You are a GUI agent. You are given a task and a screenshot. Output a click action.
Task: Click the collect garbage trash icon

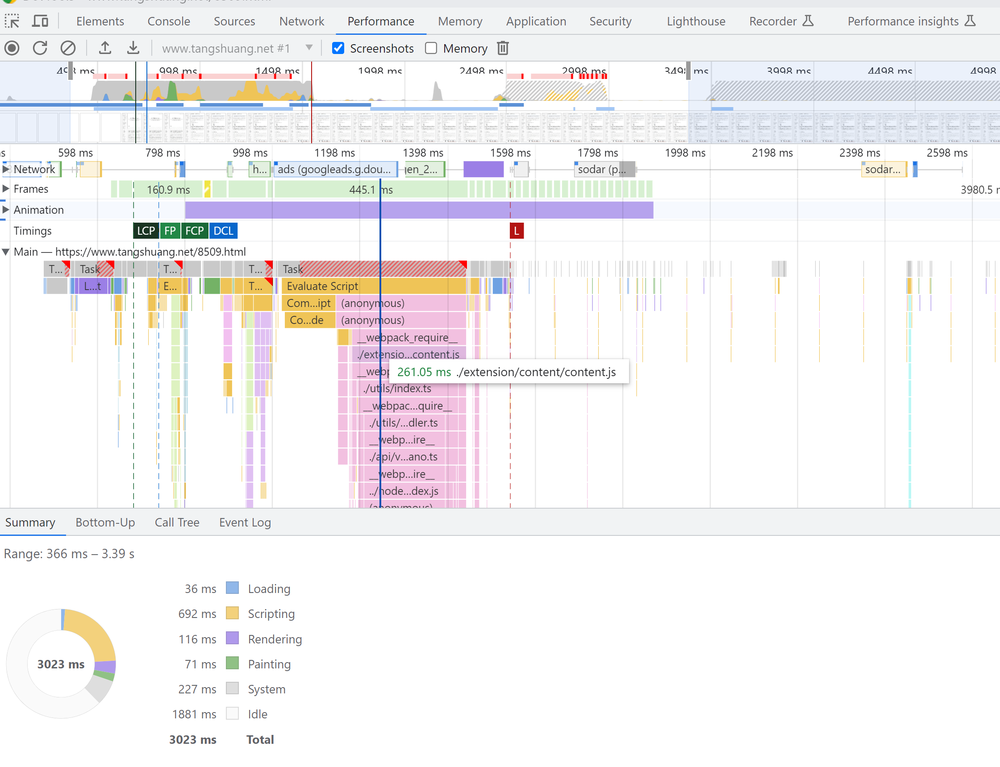click(503, 48)
